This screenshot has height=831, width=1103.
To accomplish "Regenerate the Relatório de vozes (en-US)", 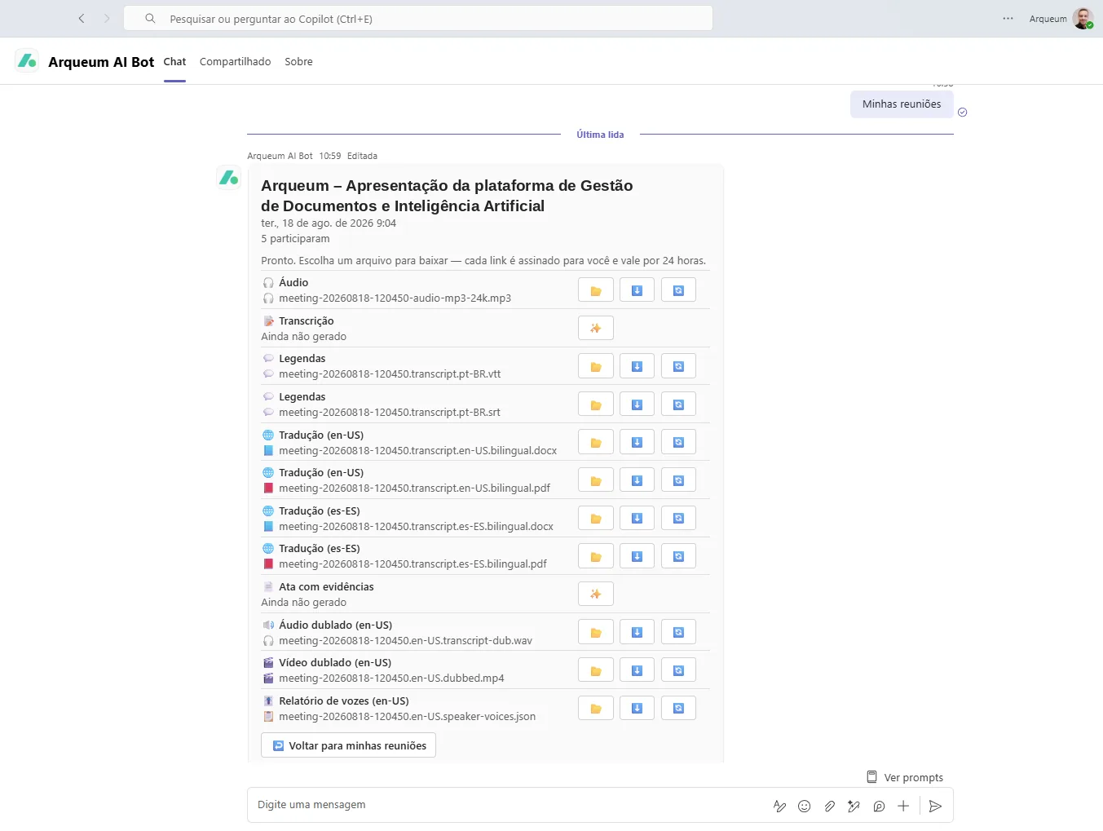I will pos(678,708).
